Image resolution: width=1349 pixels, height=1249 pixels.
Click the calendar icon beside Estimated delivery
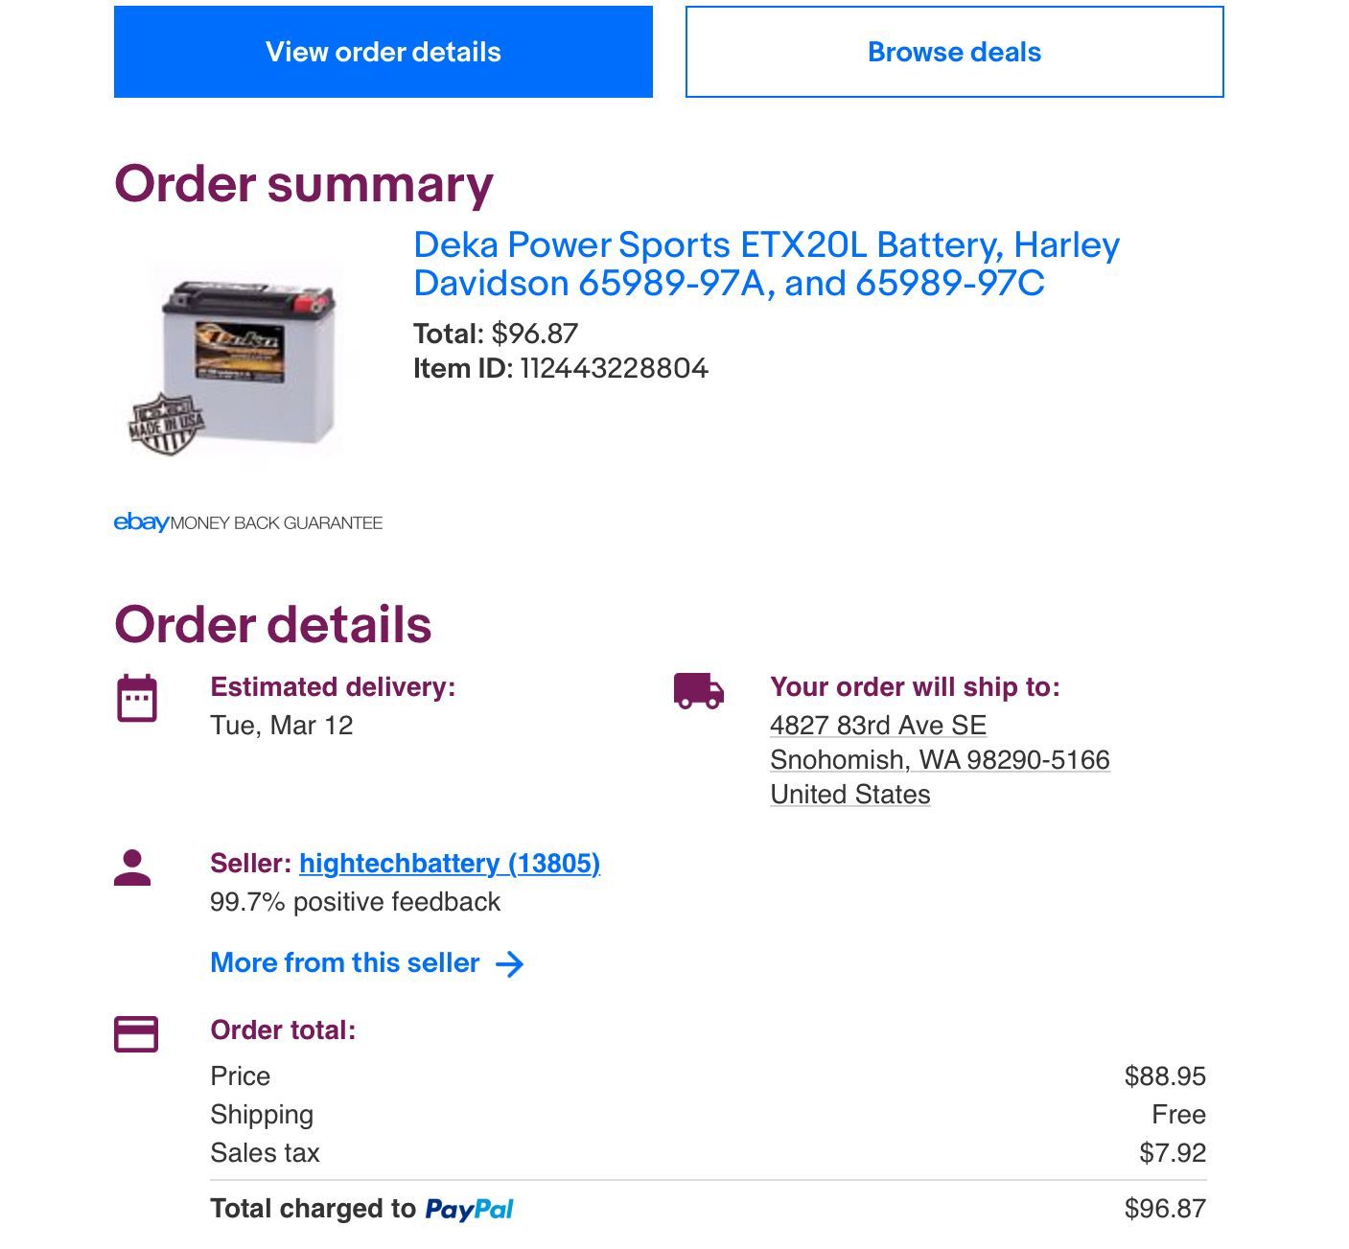click(137, 698)
